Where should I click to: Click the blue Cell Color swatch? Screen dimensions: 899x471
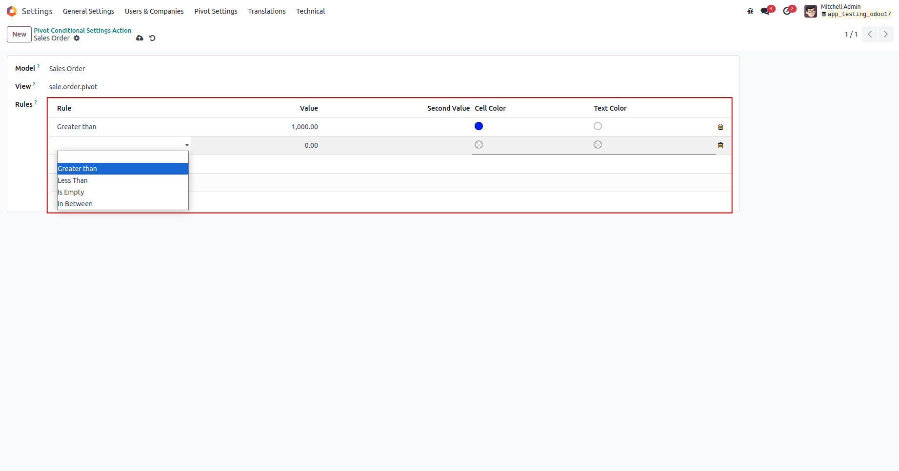(x=479, y=126)
